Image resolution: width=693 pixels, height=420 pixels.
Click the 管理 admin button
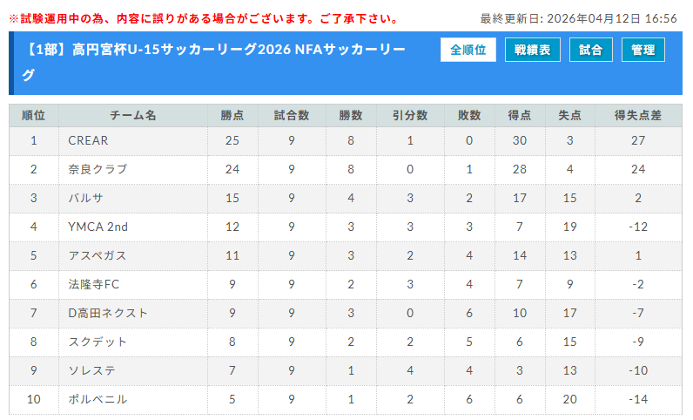(643, 51)
